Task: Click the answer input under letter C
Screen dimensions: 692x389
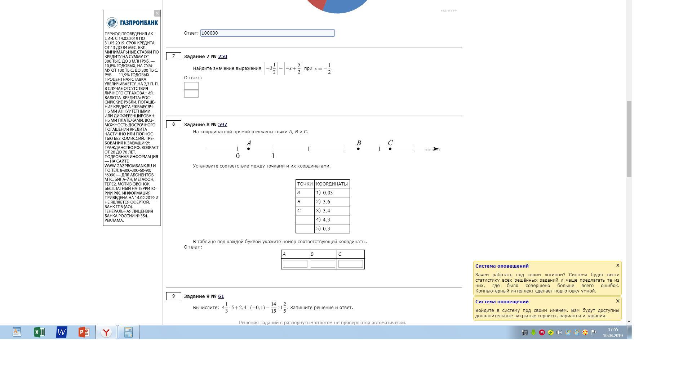Action: tap(350, 264)
